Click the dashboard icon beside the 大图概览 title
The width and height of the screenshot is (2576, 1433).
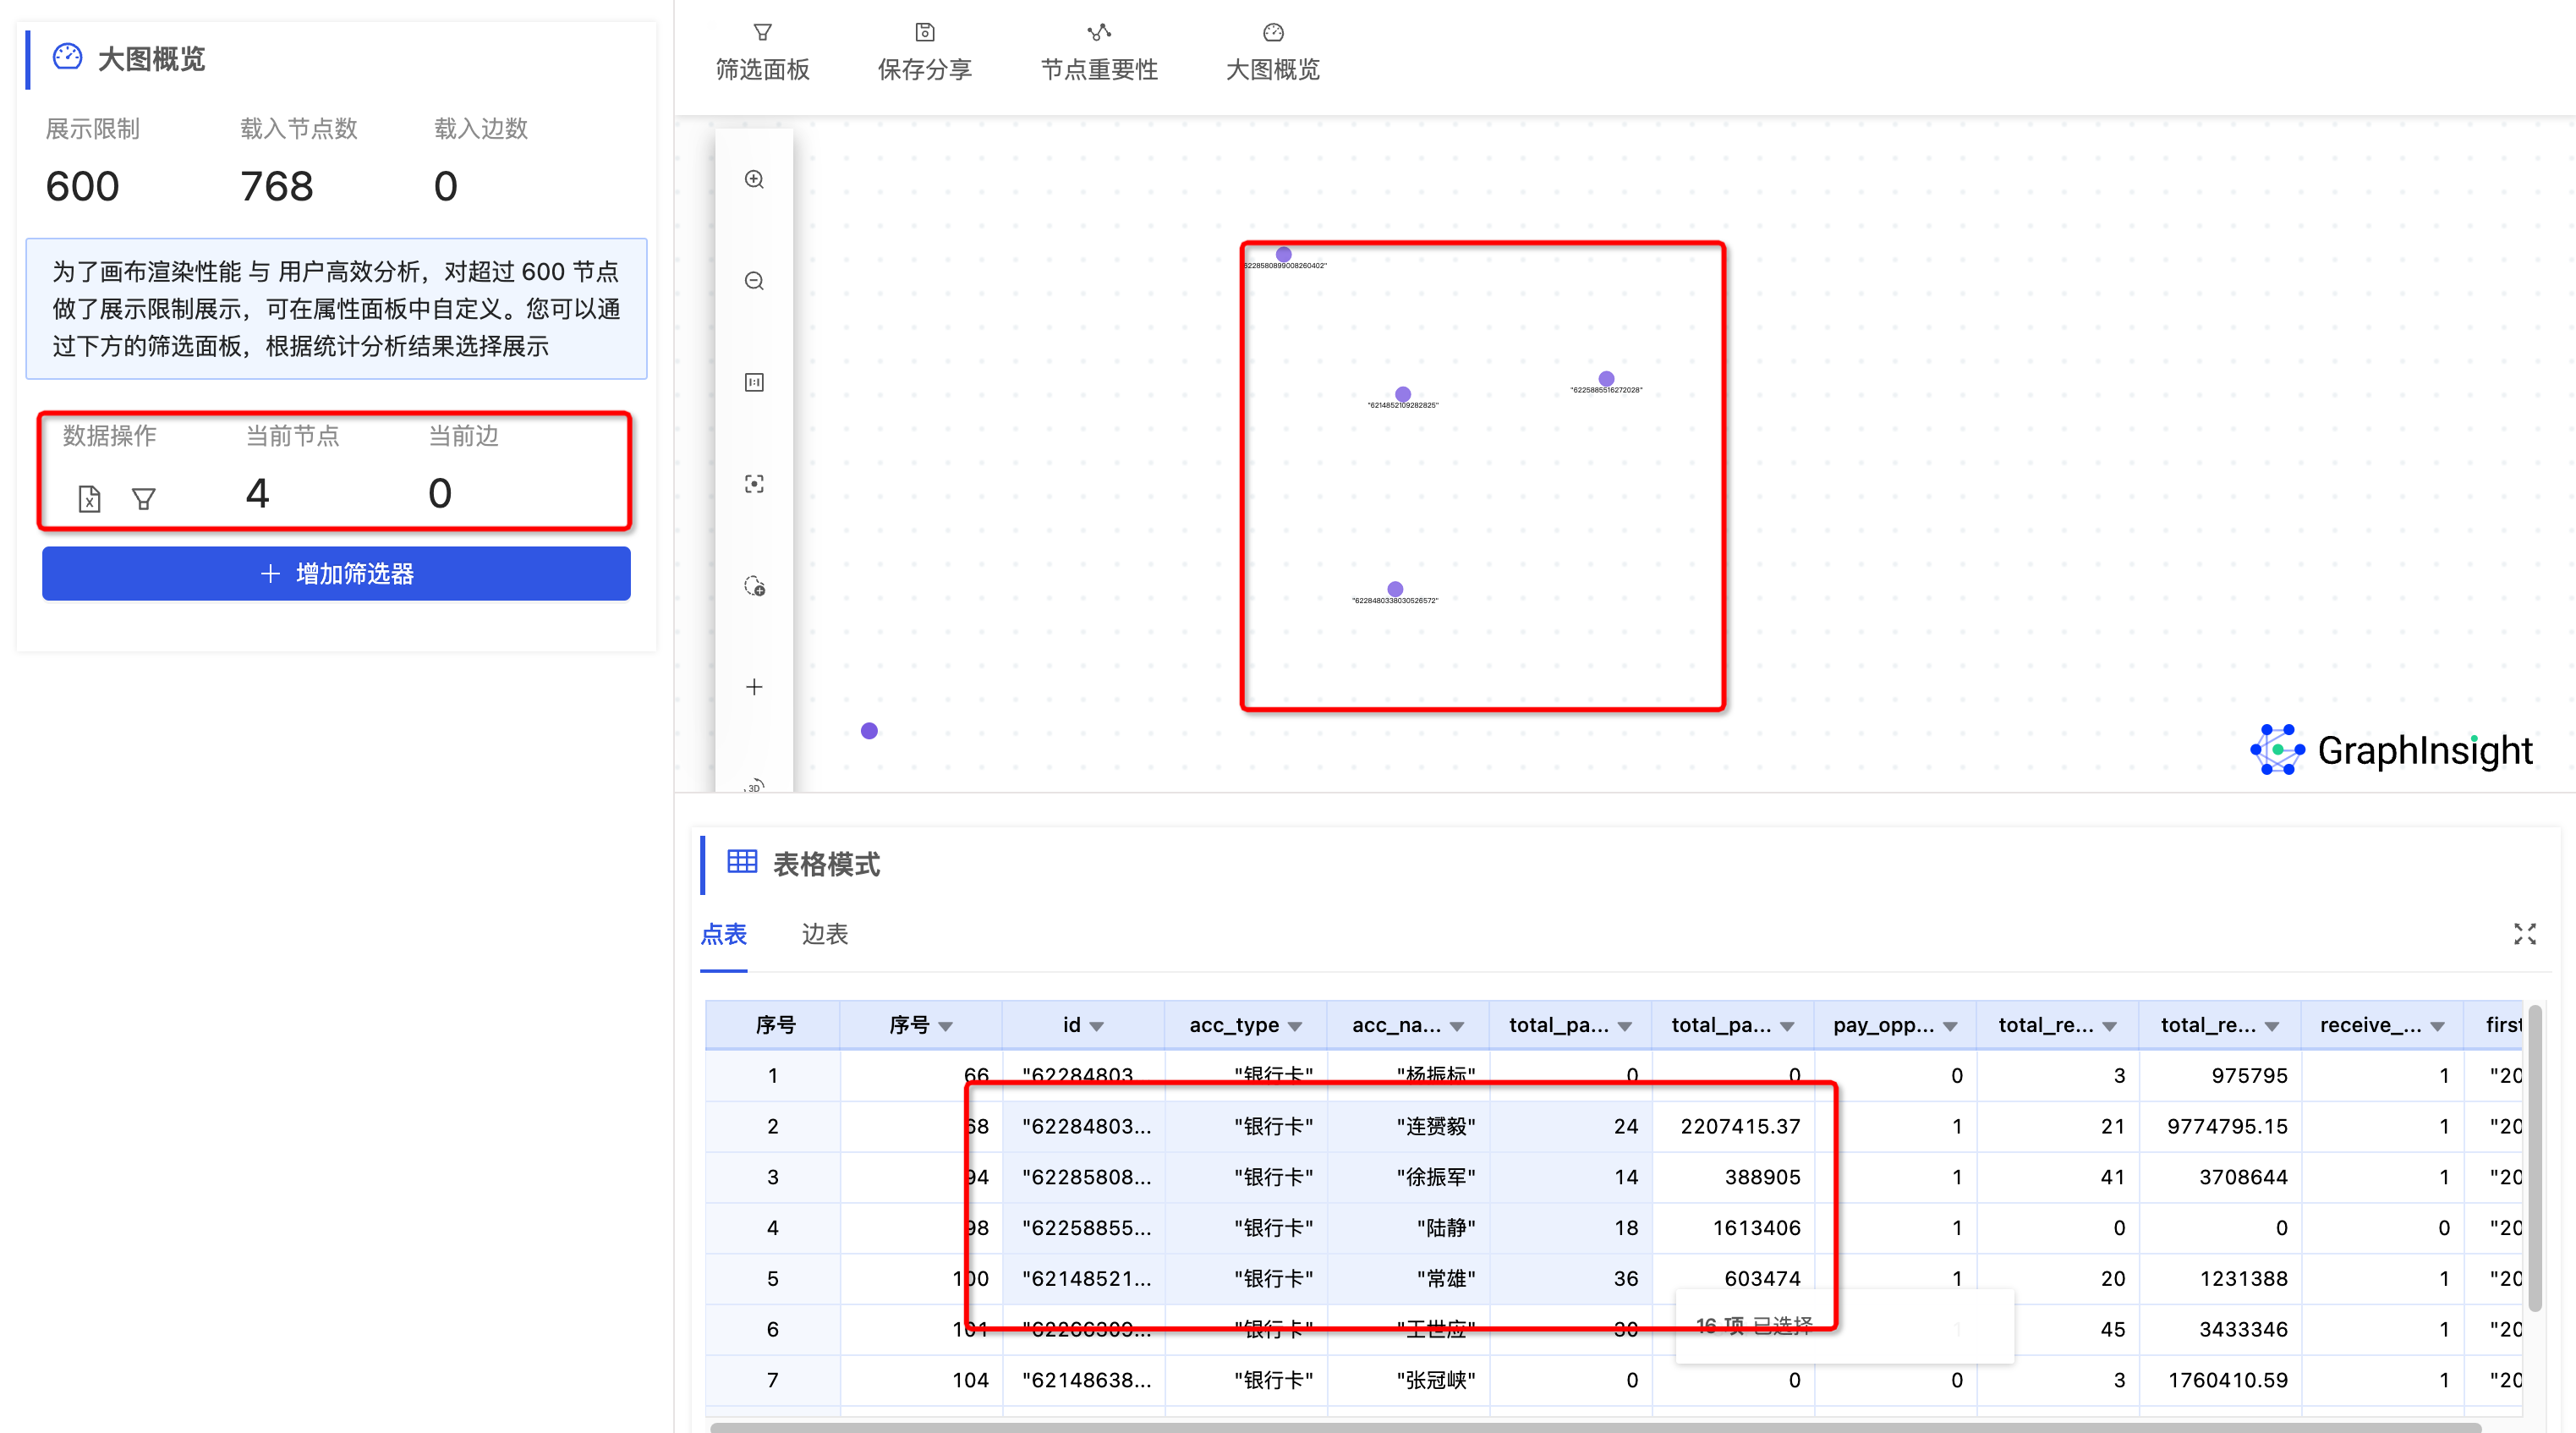coord(67,57)
